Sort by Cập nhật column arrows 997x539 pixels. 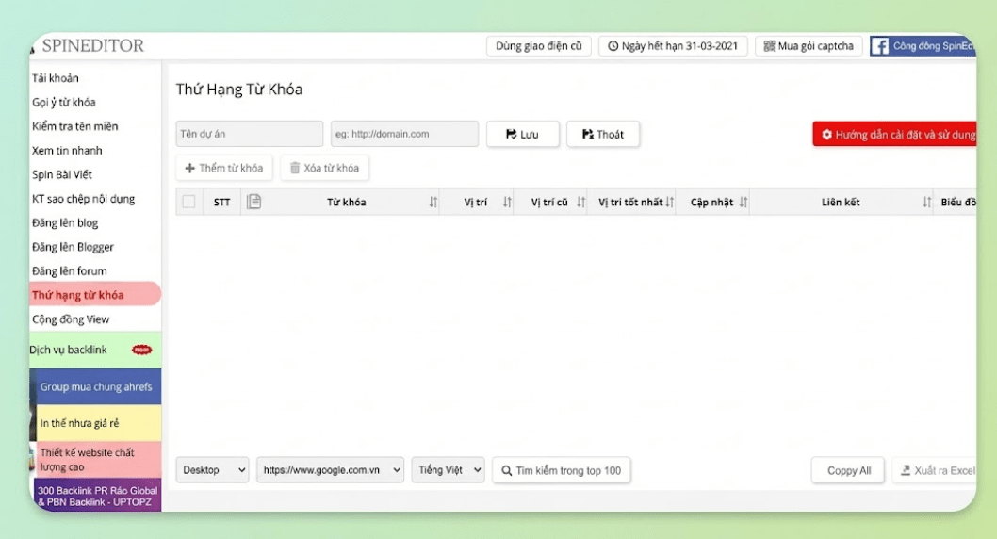(x=744, y=202)
